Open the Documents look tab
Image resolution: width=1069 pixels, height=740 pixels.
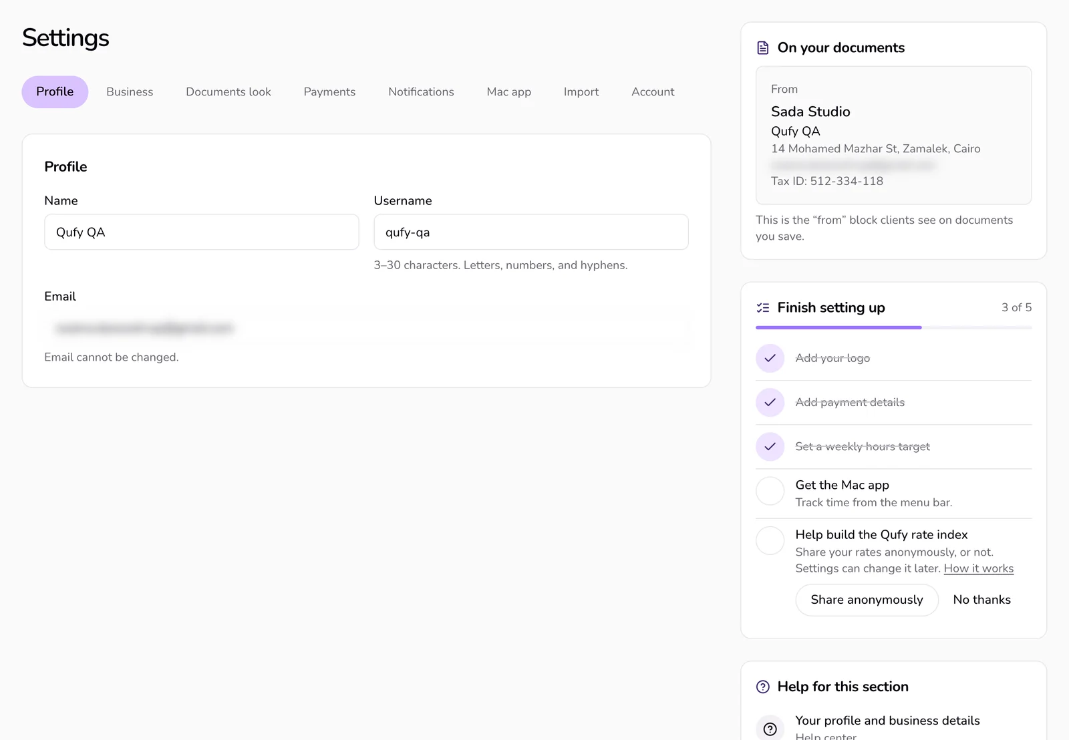tap(228, 91)
